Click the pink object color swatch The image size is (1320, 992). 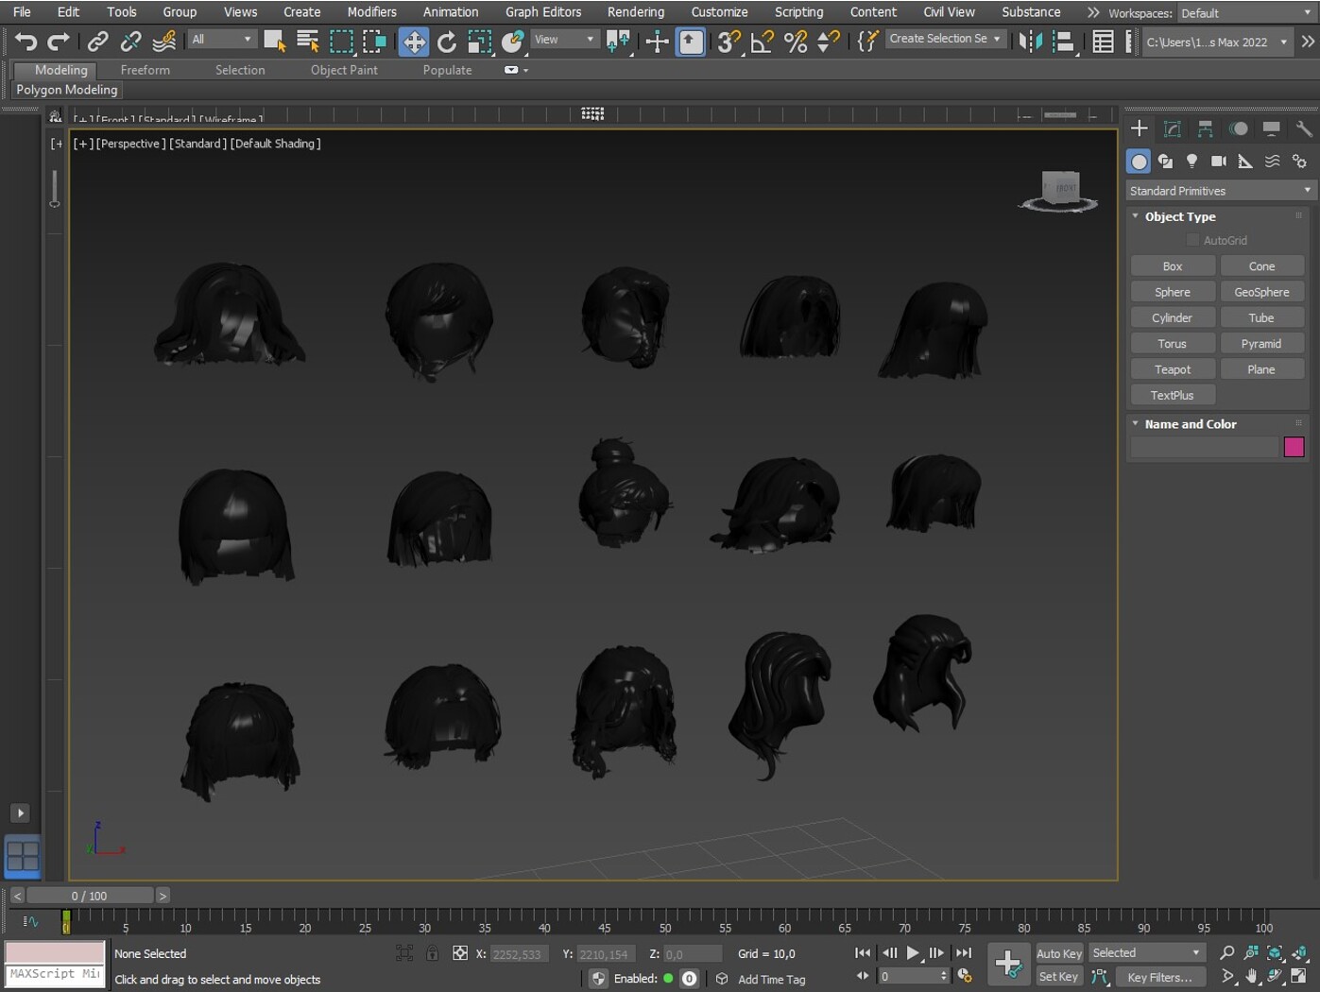[1294, 447]
